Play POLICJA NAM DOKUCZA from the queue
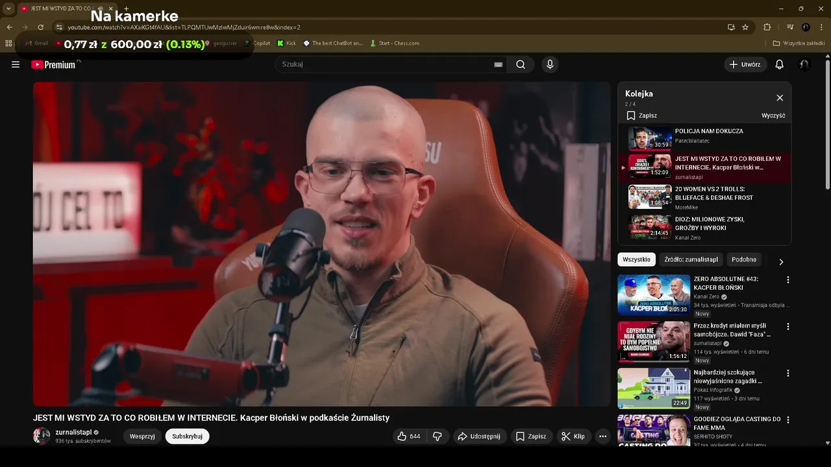831x467 pixels. 704,138
